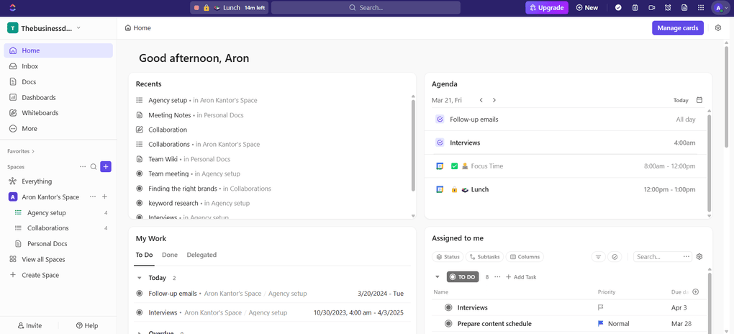Click the Upgrade button

coord(547,7)
